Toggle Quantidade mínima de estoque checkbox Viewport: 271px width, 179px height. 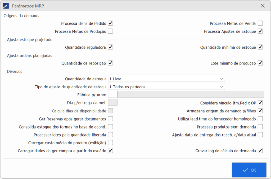click(x=260, y=47)
